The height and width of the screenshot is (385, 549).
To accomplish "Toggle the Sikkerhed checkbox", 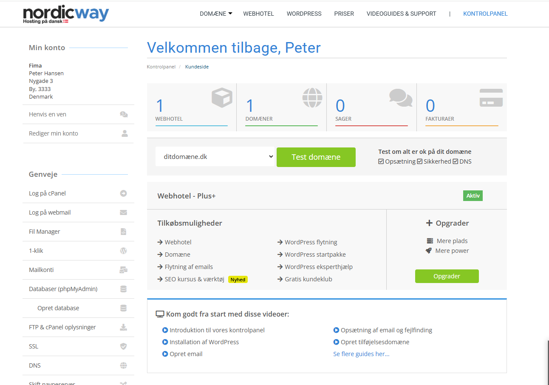I will click(x=420, y=161).
